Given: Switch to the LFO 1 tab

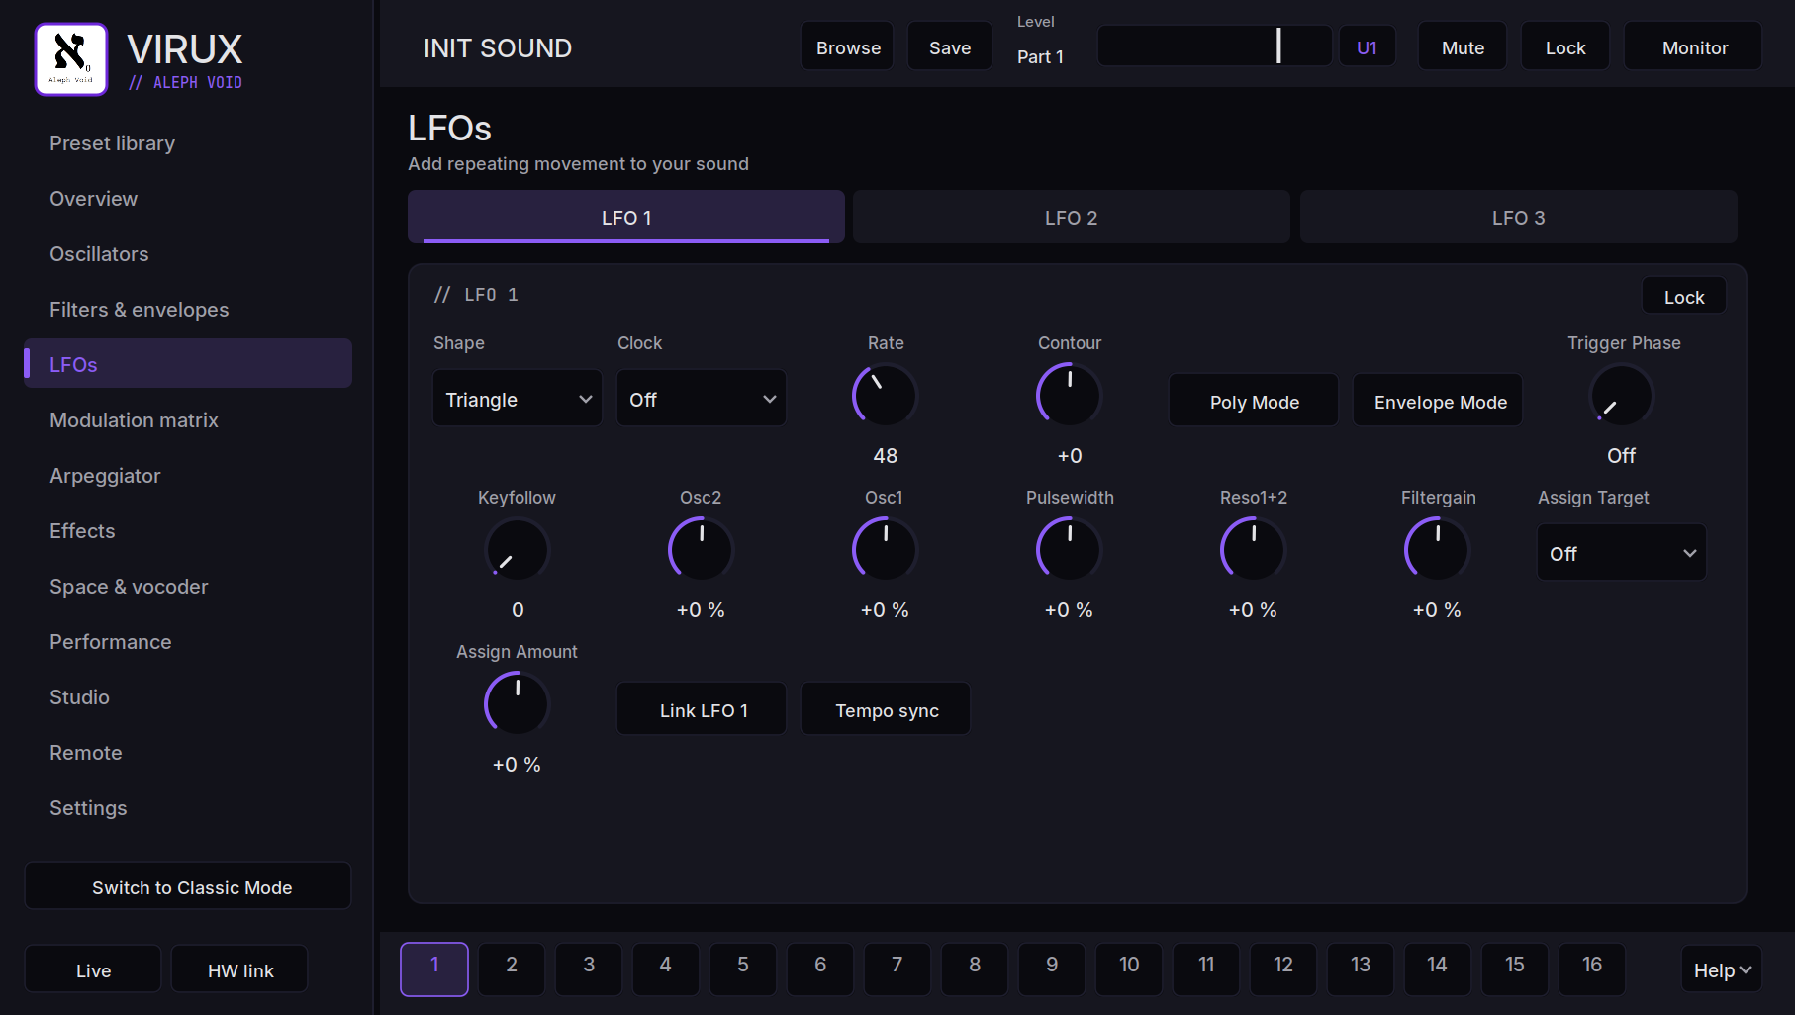Looking at the screenshot, I should [x=626, y=217].
